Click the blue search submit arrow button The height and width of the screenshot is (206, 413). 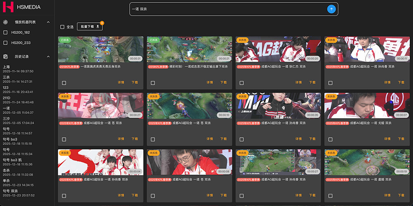[331, 9]
